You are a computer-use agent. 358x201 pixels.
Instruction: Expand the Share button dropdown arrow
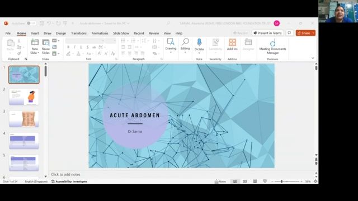point(313,33)
